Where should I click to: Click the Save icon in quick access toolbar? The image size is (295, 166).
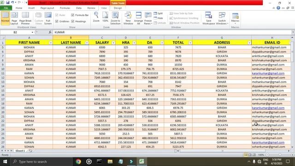pyautogui.click(x=8, y=2)
